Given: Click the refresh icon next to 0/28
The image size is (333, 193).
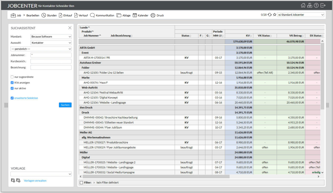Looking at the screenshot, I should click(x=270, y=15).
